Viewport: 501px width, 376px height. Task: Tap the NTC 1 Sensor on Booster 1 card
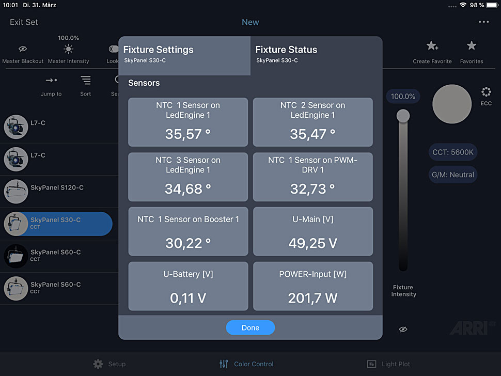tap(188, 231)
